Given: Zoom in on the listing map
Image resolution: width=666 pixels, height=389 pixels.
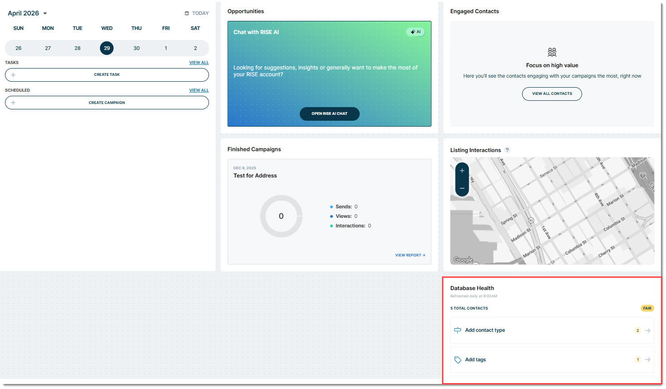Looking at the screenshot, I should coord(462,171).
